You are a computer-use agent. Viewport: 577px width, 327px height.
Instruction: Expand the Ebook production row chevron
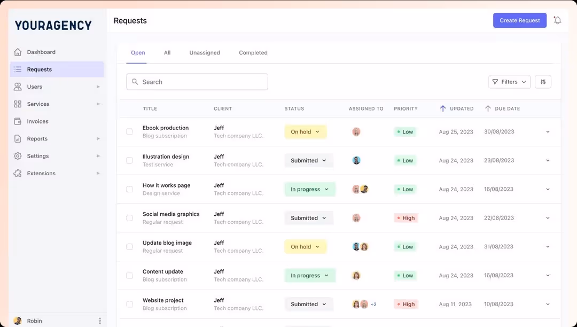pos(548,131)
